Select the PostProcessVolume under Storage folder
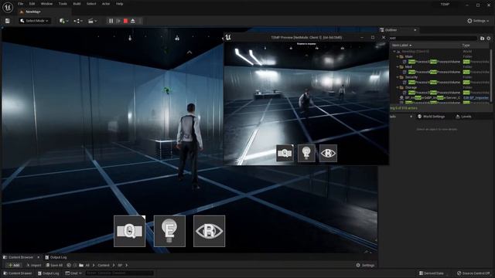Image resolution: width=495 pixels, height=278 pixels. [434, 93]
